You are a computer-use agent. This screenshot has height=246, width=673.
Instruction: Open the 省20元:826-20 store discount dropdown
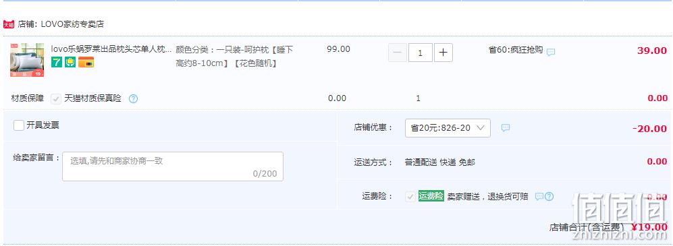coord(448,128)
